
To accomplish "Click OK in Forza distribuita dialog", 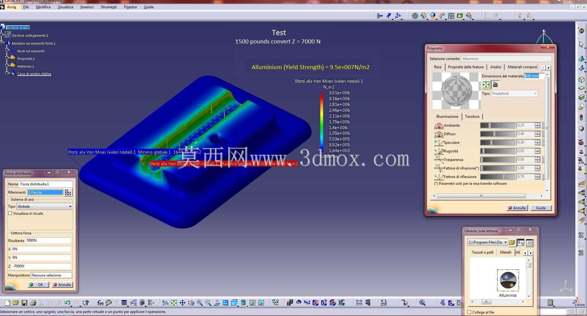I will pos(38,285).
